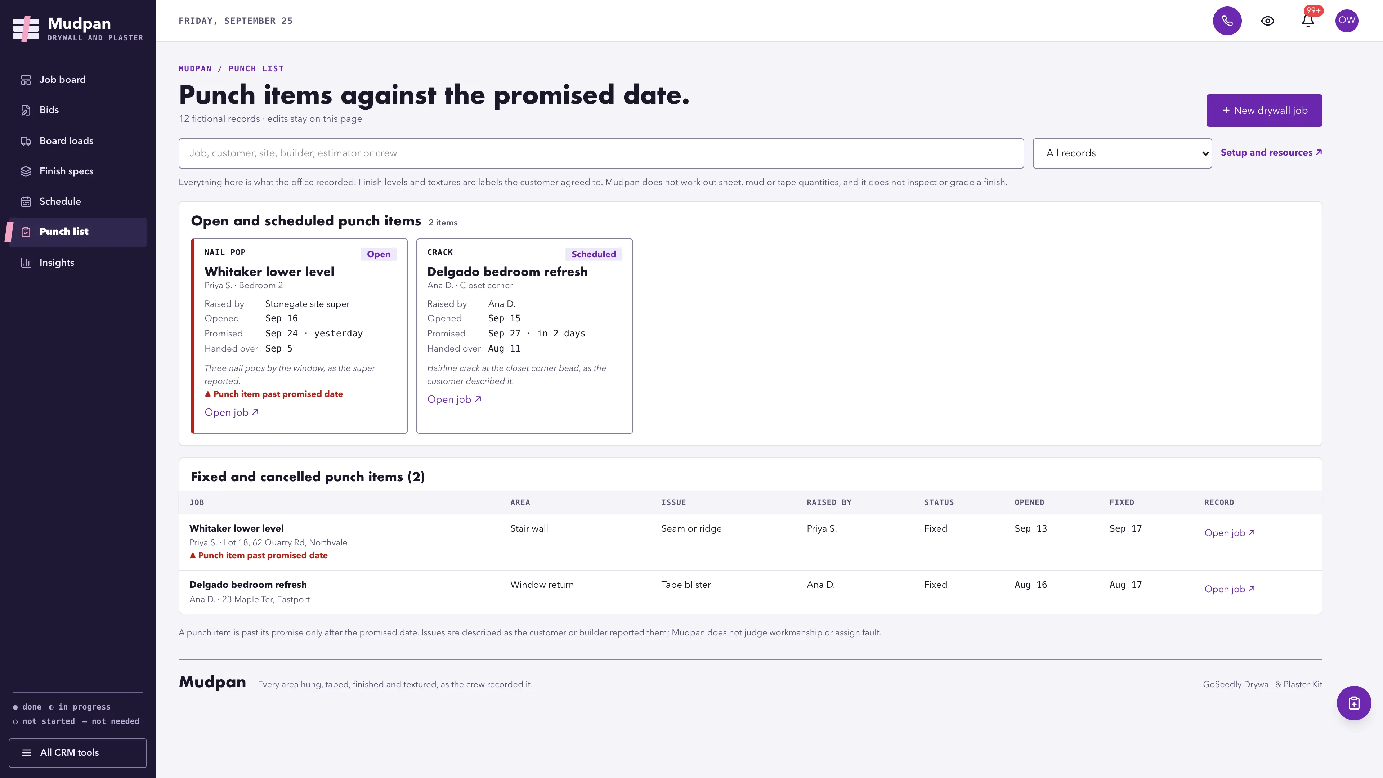Click the All CRM tools button
This screenshot has width=1383, height=778.
(77, 753)
